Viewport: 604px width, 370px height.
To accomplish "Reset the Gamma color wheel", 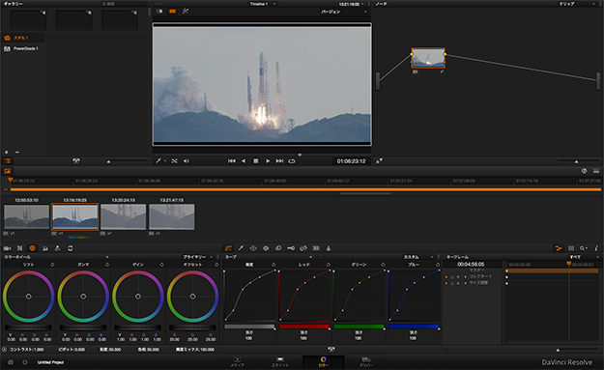I will 107,265.
